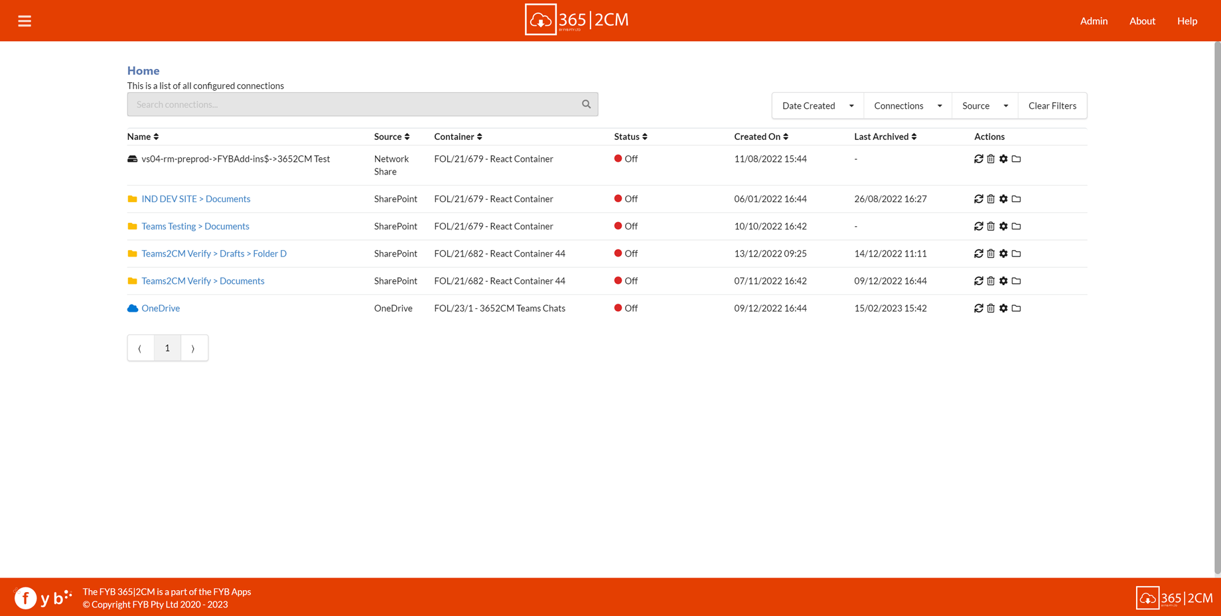The width and height of the screenshot is (1221, 616).
Task: Go to previous page of results
Action: pos(141,348)
